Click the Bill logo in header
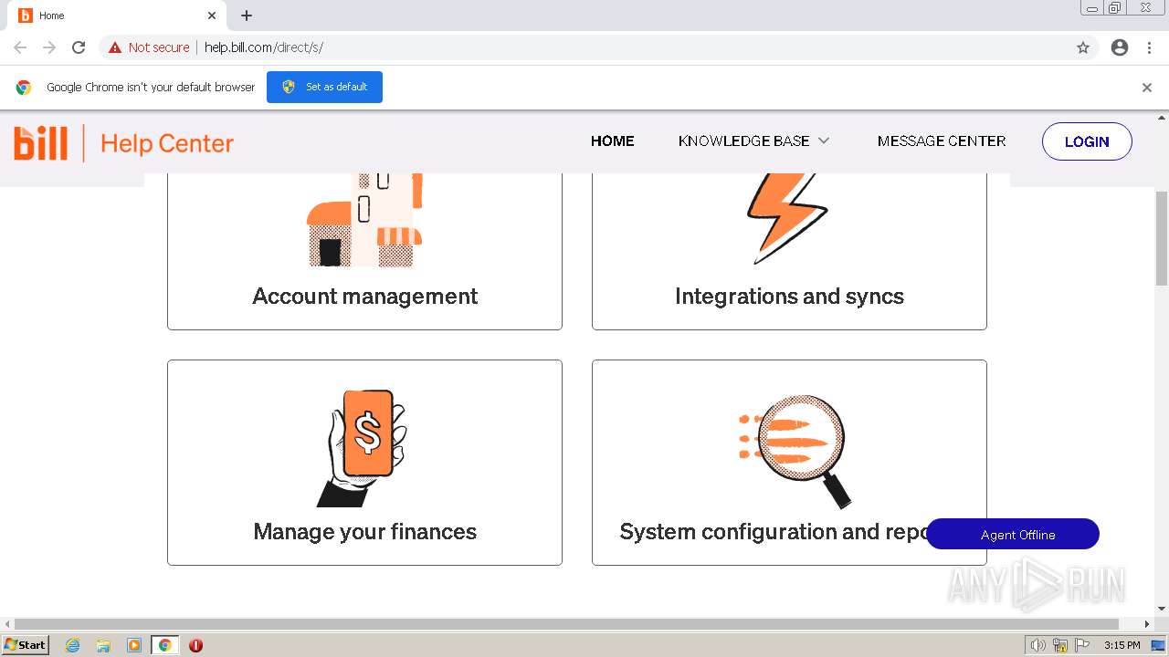This screenshot has width=1169, height=657. click(41, 143)
